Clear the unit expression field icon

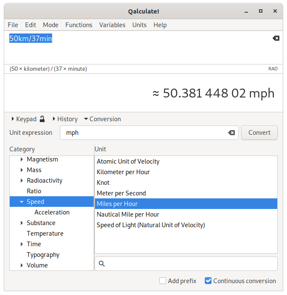click(x=231, y=133)
